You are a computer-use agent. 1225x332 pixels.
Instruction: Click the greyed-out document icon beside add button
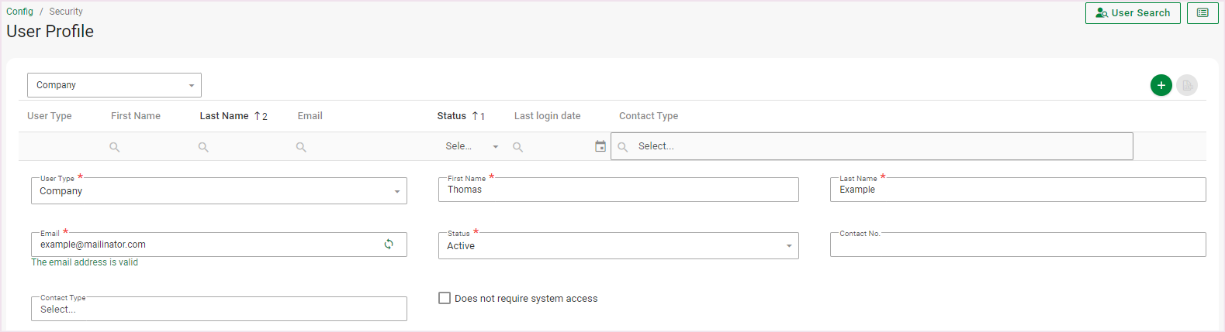(x=1186, y=85)
